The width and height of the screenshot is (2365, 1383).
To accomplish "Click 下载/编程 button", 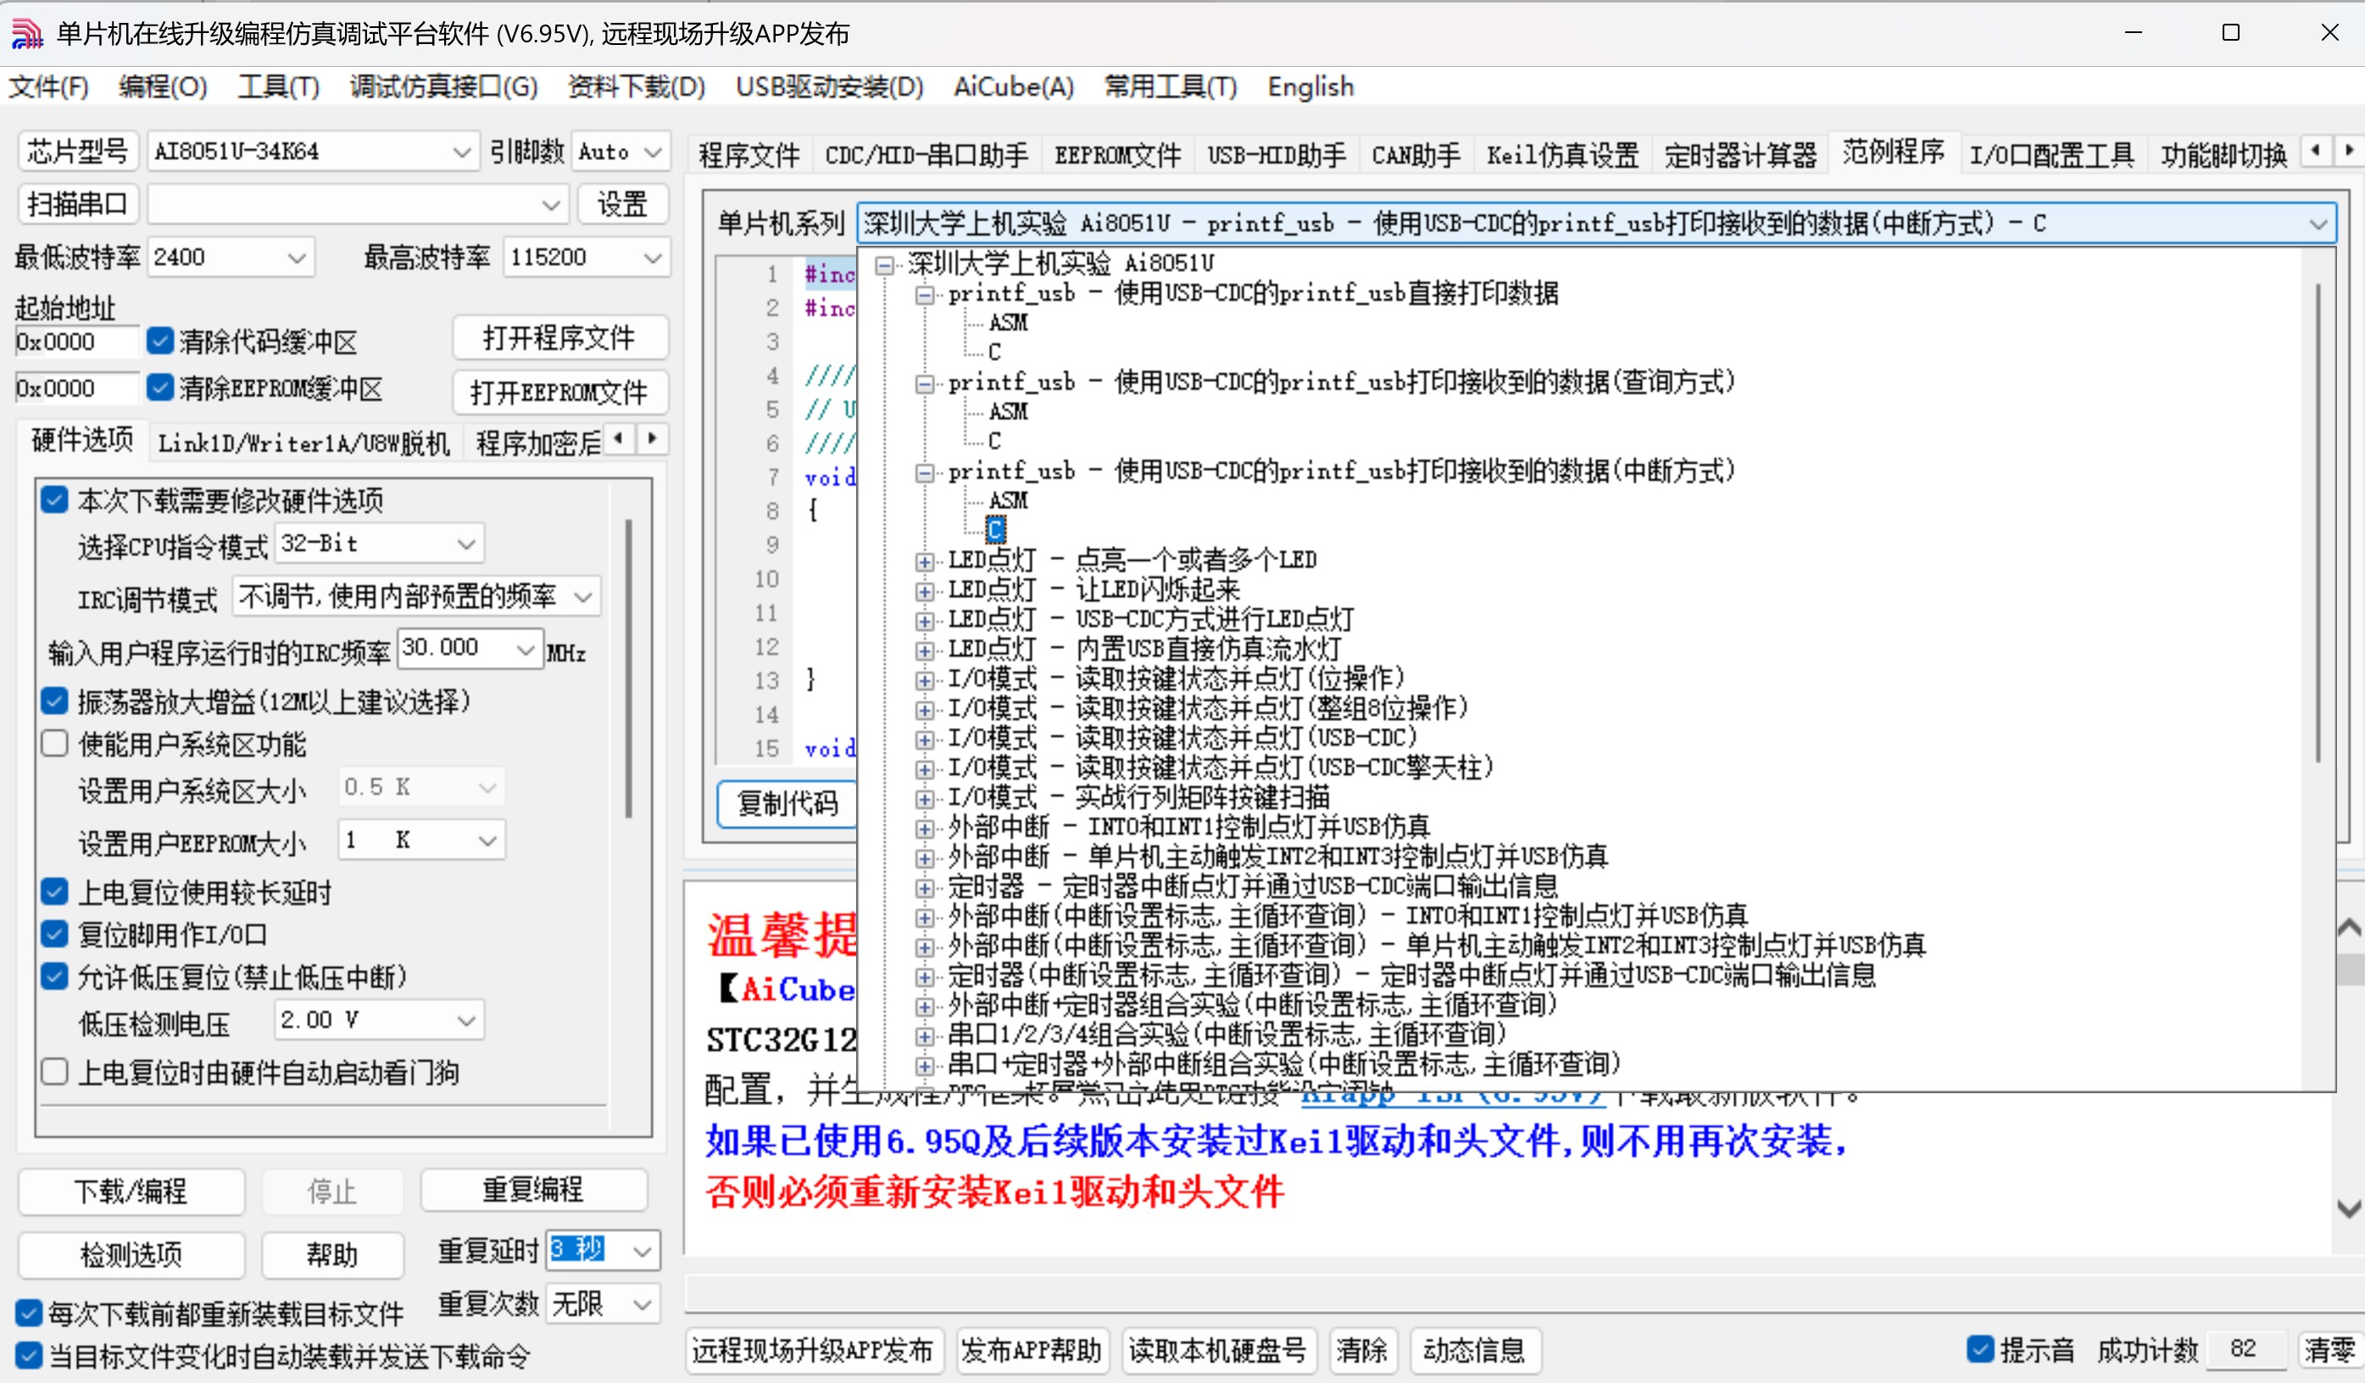I will click(x=131, y=1191).
